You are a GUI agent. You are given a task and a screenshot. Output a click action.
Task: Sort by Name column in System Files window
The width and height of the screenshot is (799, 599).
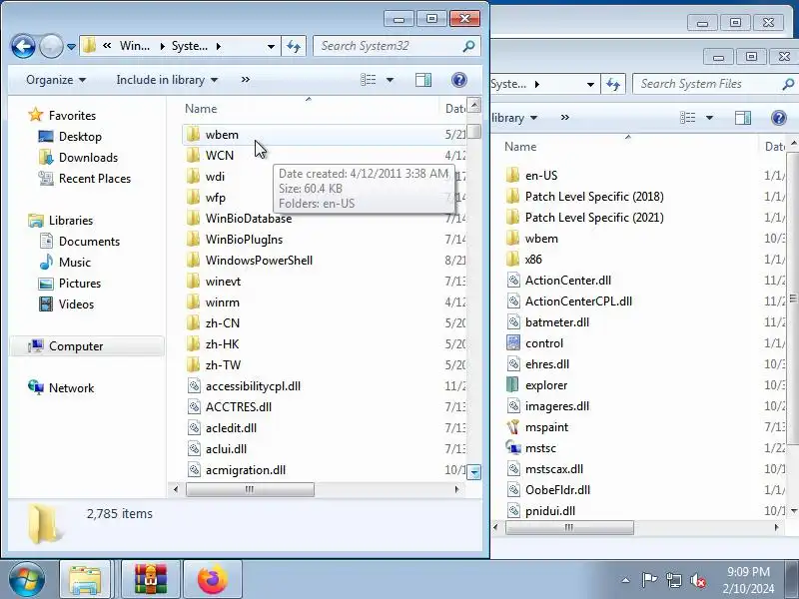[x=520, y=147]
